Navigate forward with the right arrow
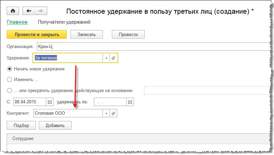Screen dimensions: 274x155 [41, 11]
